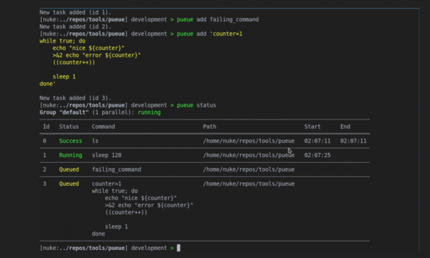This screenshot has width=430, height=258.
Task: Click the 'Command' column header
Action: tap(103, 126)
